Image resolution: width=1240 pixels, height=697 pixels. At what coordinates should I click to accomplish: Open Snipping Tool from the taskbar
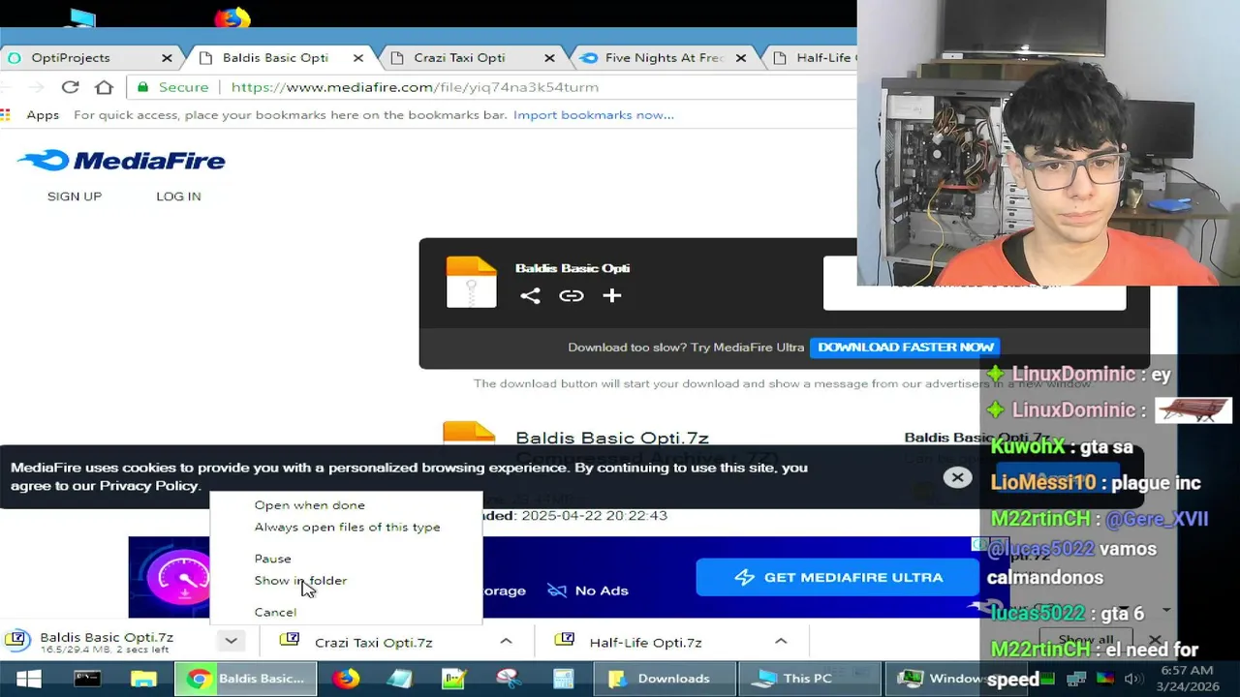point(508,679)
